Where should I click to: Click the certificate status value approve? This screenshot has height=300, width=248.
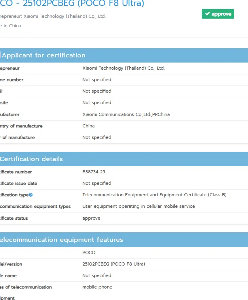click(91, 218)
